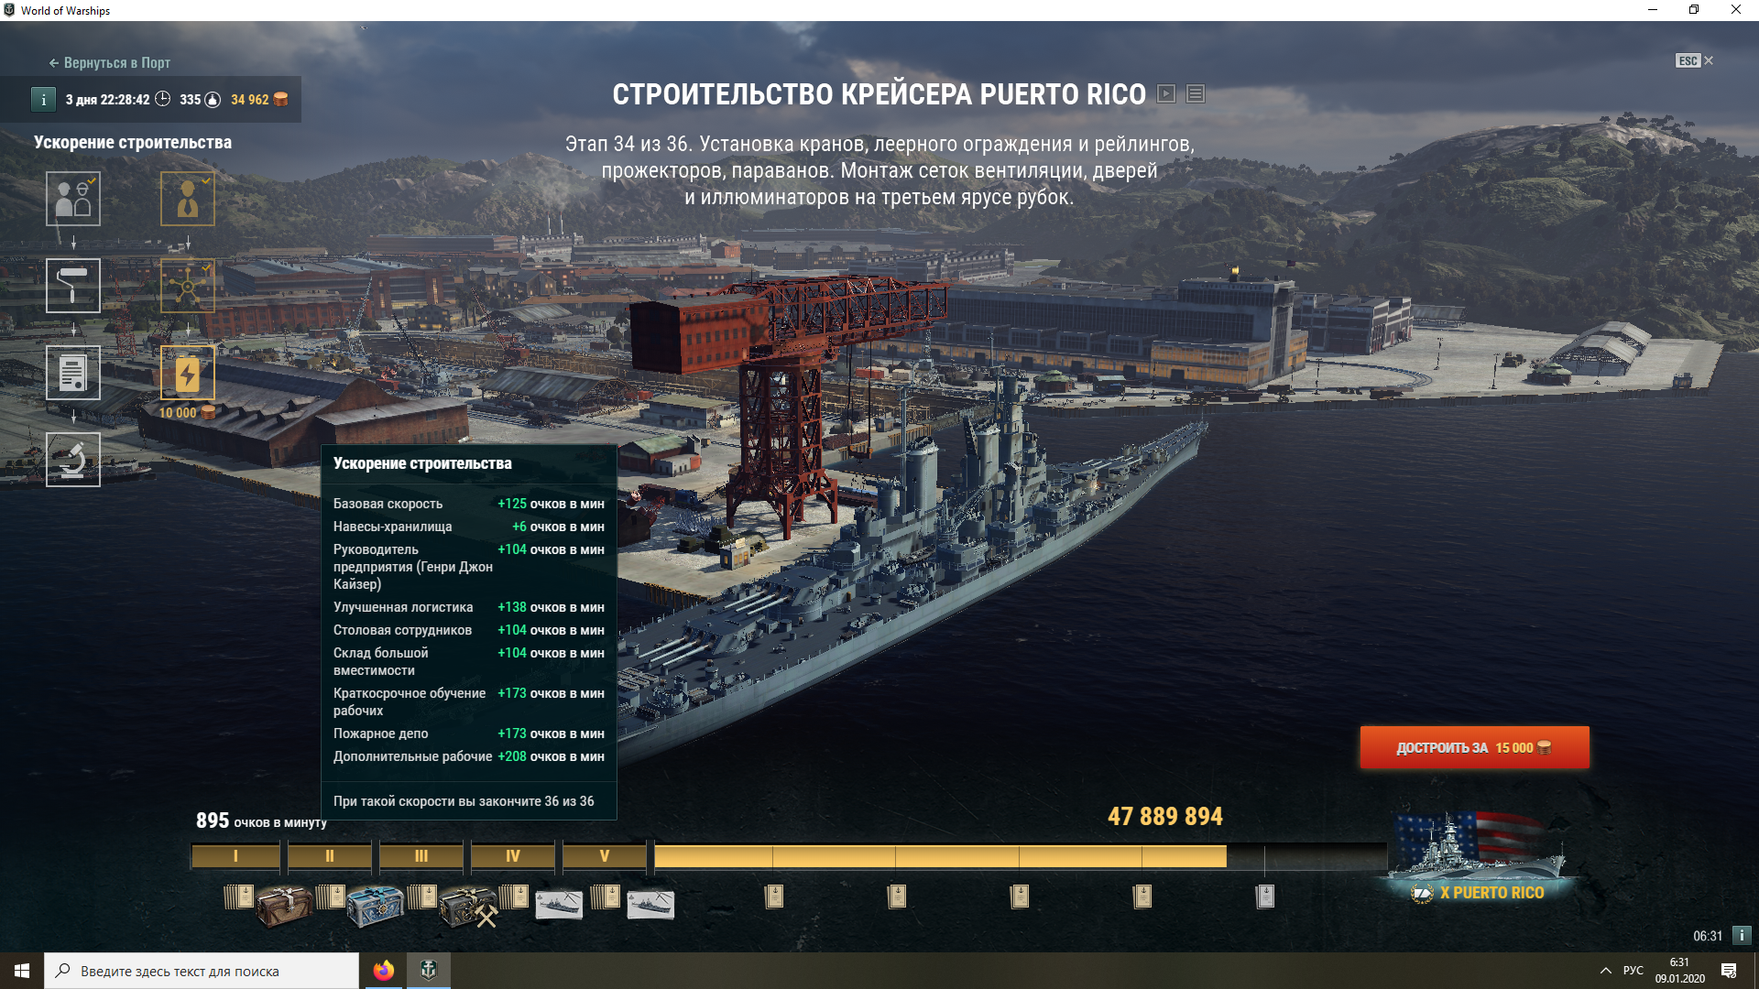Select stage IV on progress bar
The width and height of the screenshot is (1759, 989).
[513, 856]
